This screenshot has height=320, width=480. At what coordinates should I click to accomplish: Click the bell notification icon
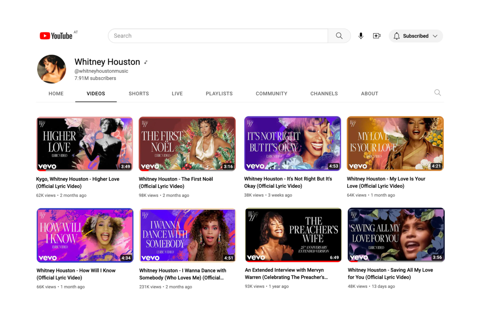pos(396,36)
